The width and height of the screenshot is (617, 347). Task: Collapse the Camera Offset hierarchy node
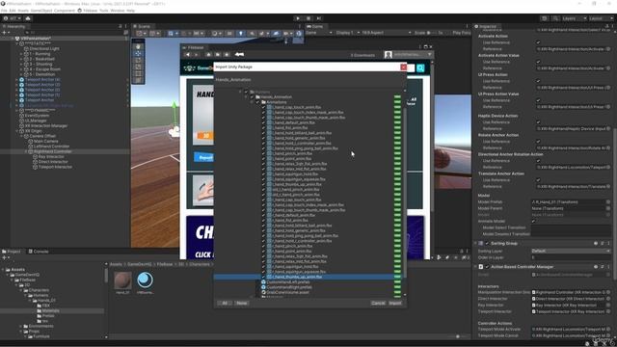point(21,136)
